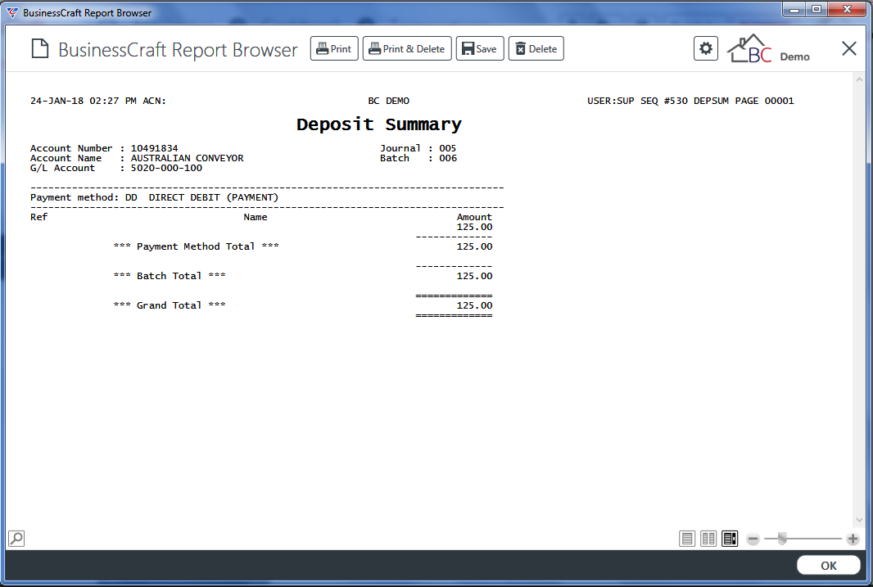The height and width of the screenshot is (587, 873).
Task: Minimize the Report Browser window
Action: click(x=794, y=10)
